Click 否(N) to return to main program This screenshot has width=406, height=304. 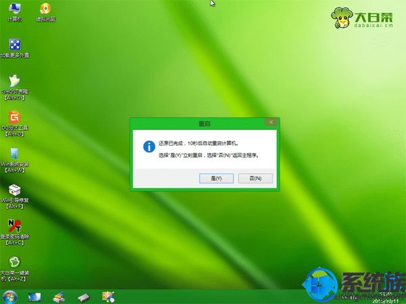point(255,178)
